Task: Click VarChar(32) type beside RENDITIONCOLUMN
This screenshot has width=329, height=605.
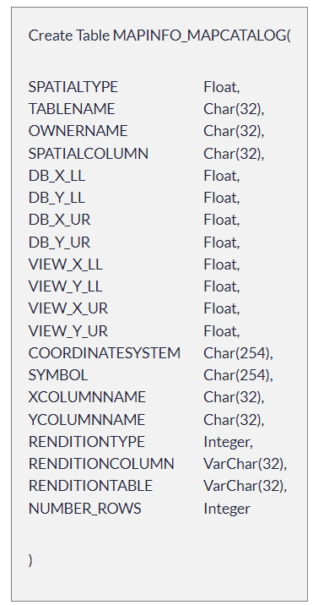Action: click(x=245, y=464)
